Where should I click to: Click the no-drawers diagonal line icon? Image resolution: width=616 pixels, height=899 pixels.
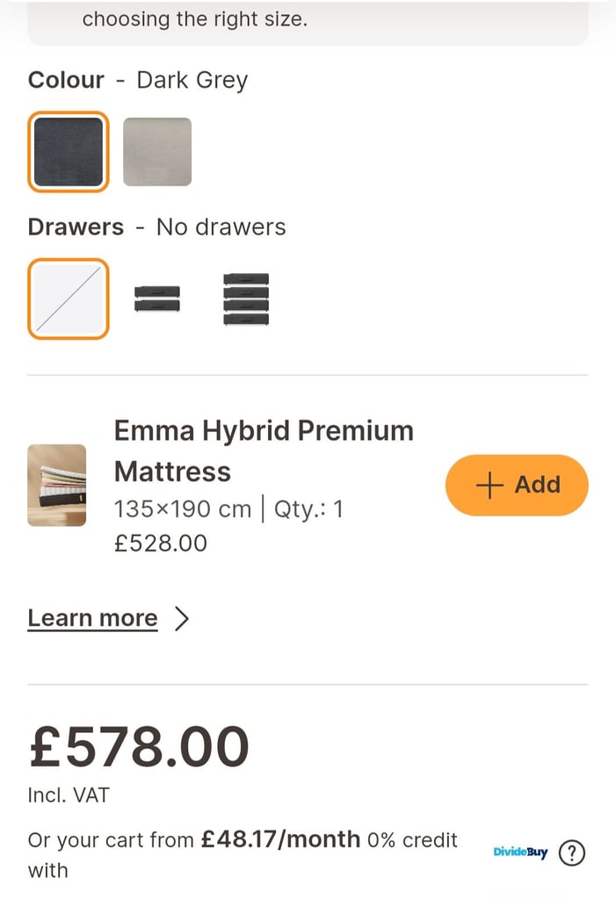pyautogui.click(x=68, y=299)
